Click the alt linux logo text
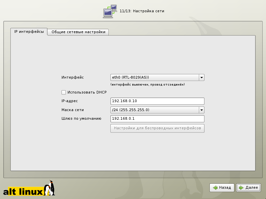This screenshot has height=199, width=266. [23, 191]
